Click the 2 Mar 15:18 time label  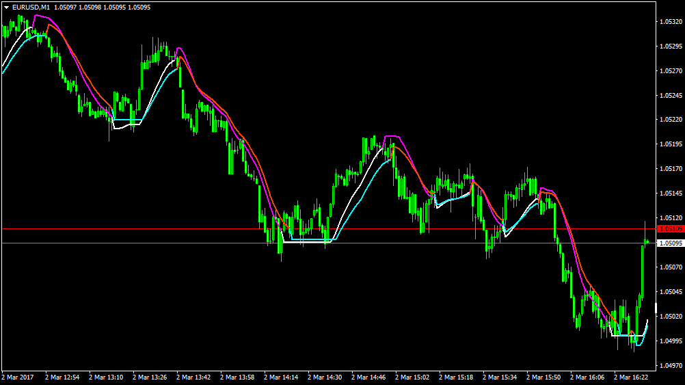pos(456,377)
